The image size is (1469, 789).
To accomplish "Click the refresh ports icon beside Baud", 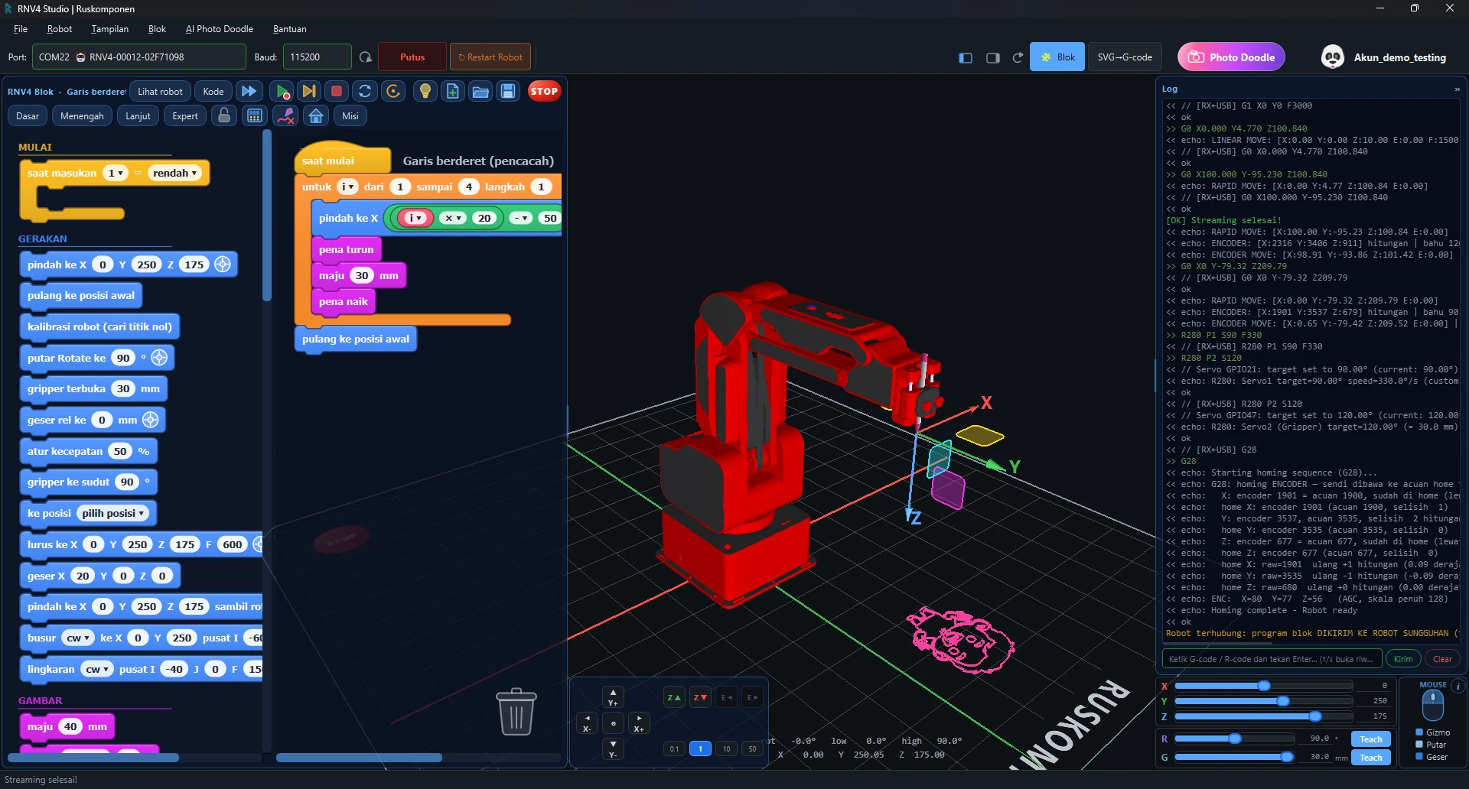I will (366, 57).
